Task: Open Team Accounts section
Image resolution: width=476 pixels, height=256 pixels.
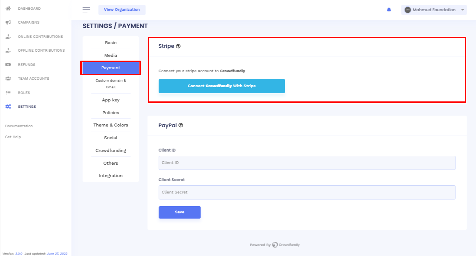Action: click(x=33, y=79)
